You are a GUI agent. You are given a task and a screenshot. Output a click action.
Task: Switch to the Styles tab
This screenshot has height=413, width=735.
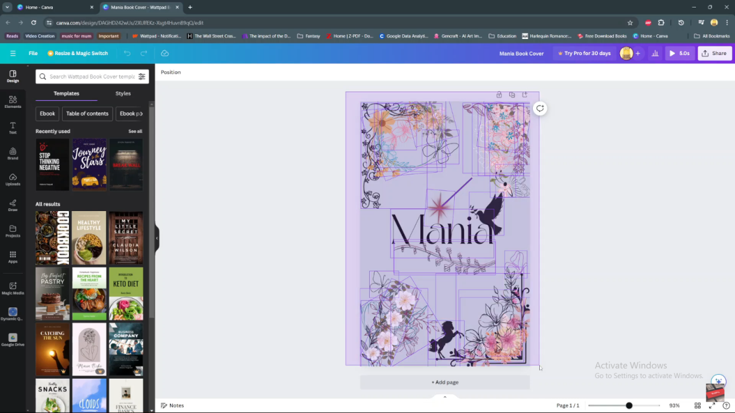(123, 93)
